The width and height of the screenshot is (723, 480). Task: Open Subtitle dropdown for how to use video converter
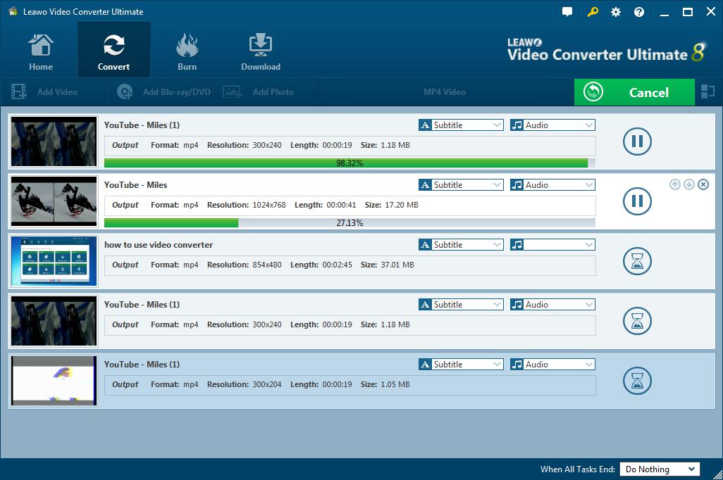tap(461, 245)
